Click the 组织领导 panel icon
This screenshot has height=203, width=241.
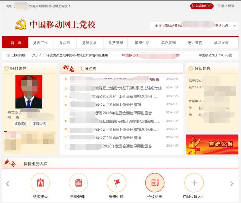click(x=6, y=68)
